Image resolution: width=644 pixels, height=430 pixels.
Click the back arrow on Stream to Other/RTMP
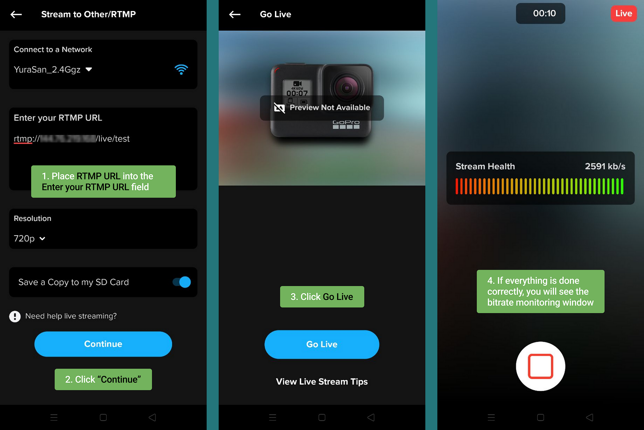[x=17, y=14]
